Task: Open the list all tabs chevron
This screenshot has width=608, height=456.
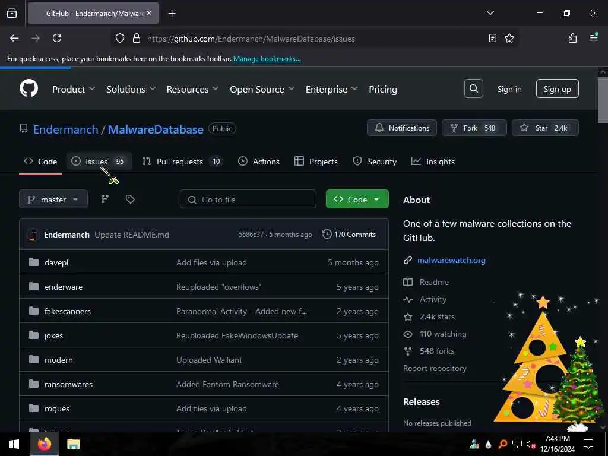Action: [x=490, y=13]
